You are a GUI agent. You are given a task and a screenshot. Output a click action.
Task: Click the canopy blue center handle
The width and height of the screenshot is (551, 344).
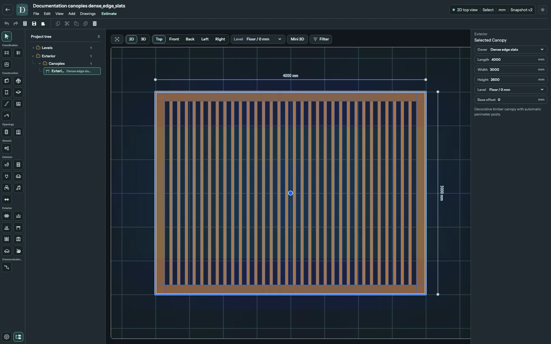pos(290,193)
